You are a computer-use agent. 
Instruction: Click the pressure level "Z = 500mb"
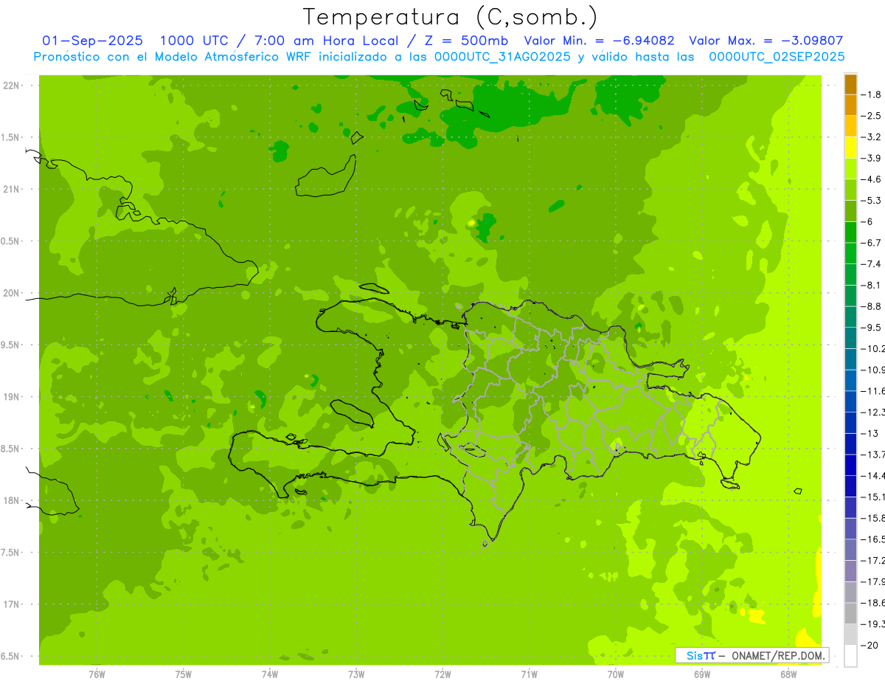(468, 41)
